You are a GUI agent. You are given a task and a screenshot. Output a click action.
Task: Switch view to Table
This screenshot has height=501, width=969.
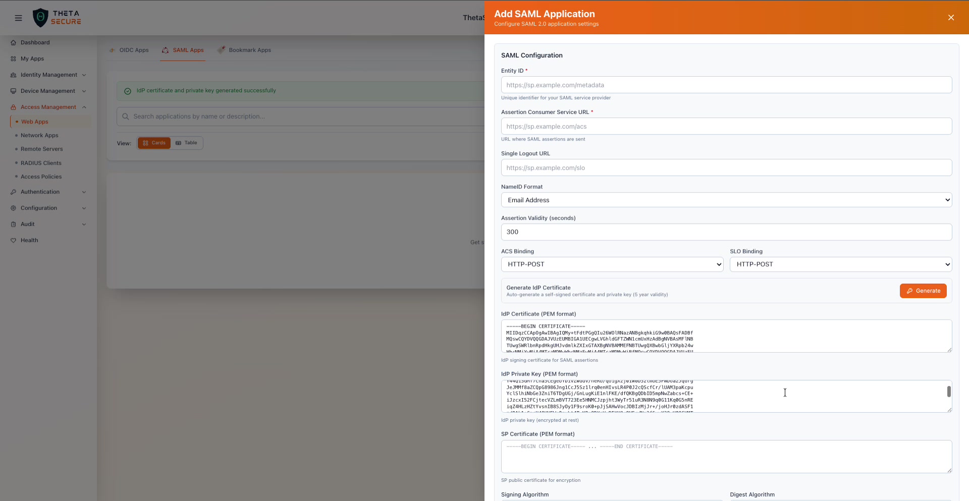(186, 143)
